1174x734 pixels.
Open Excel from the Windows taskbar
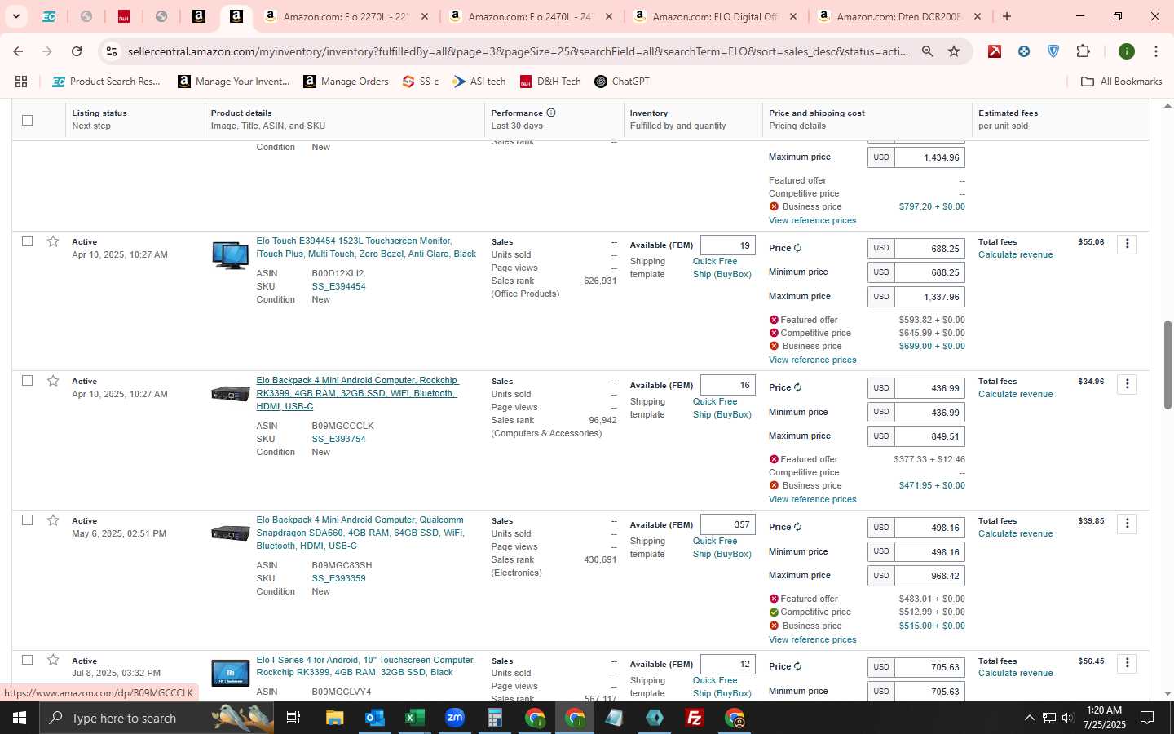[414, 718]
